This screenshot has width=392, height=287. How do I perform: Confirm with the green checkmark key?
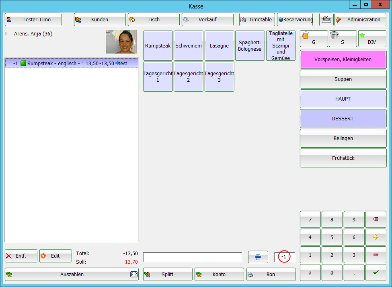pyautogui.click(x=376, y=273)
